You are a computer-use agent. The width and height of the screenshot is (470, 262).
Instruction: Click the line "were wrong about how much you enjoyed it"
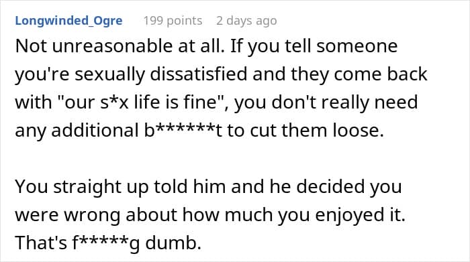pyautogui.click(x=210, y=215)
